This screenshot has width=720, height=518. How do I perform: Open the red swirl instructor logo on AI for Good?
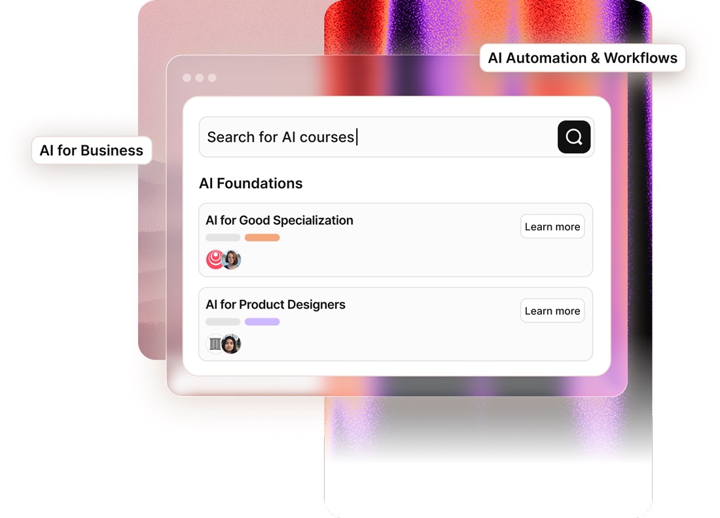tap(216, 259)
